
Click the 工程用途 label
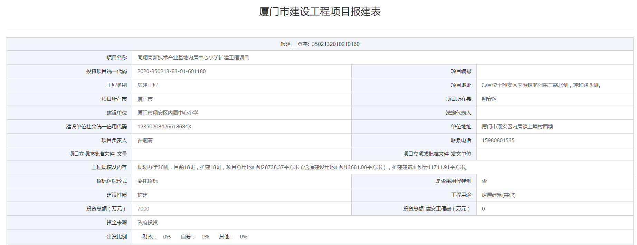[x=461, y=195]
